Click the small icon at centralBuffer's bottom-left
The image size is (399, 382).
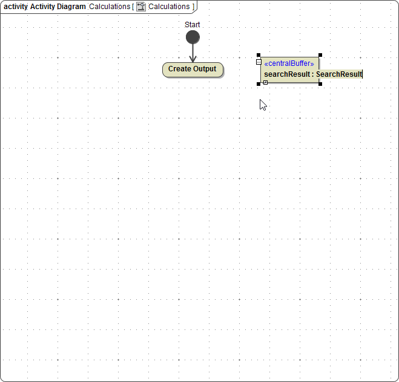[265, 82]
